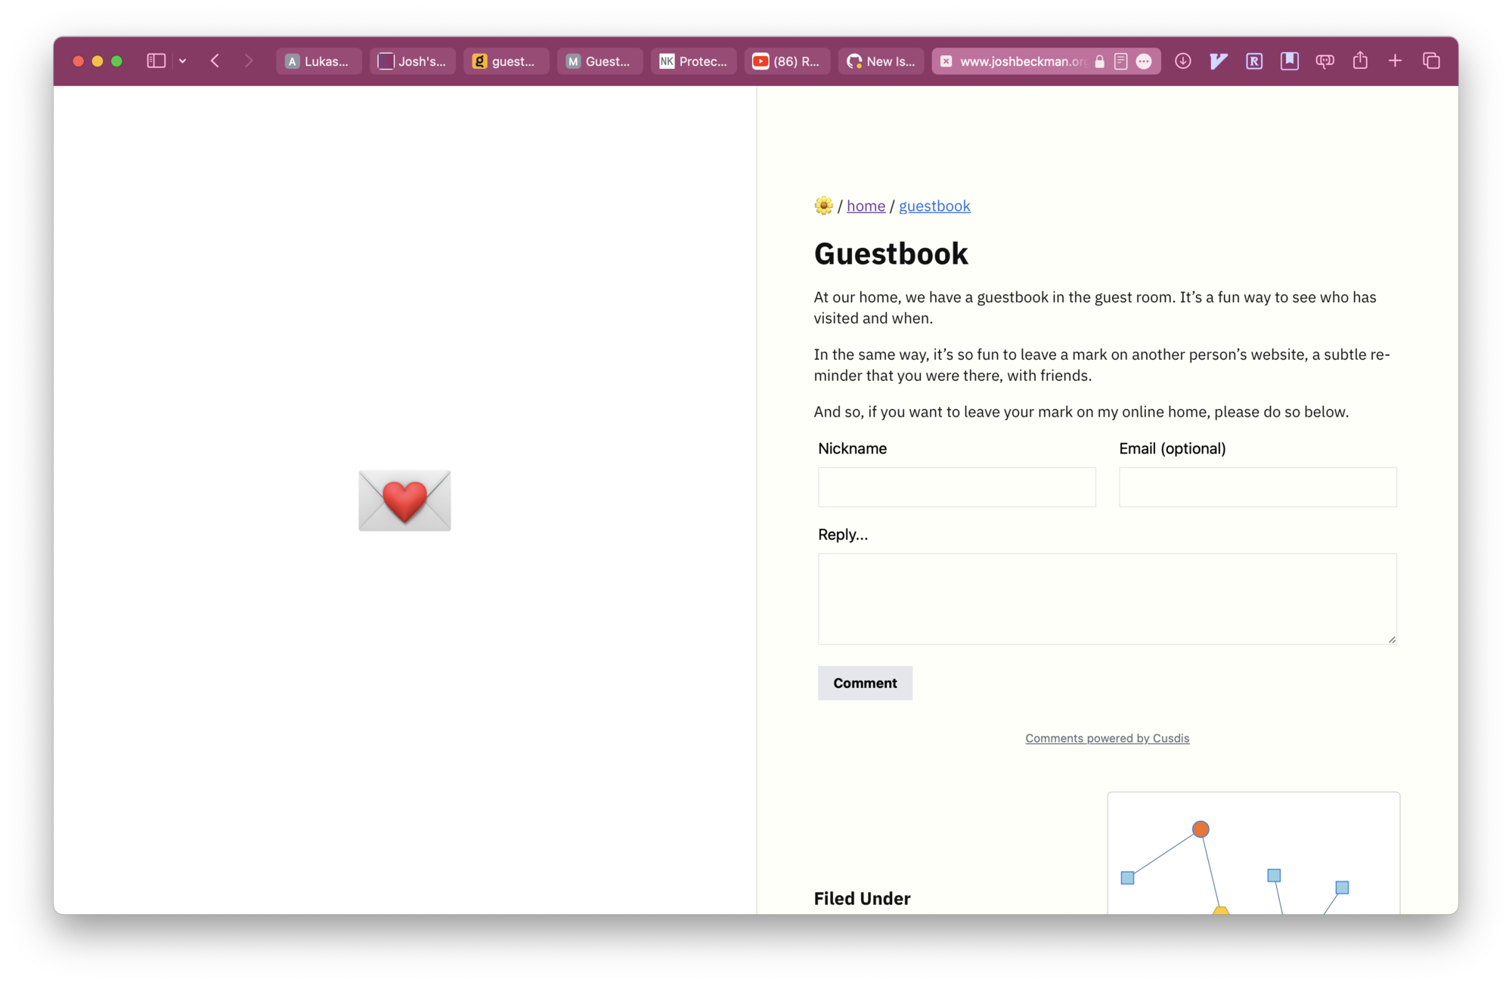Open the guestbook breadcrumb link
Viewport: 1512px width, 985px height.
[x=934, y=206]
